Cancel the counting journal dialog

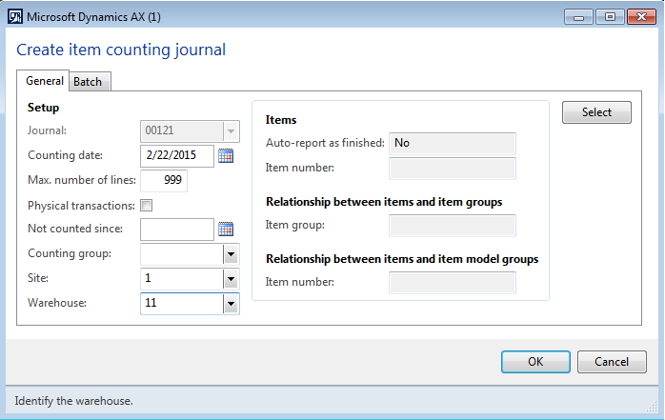pos(612,362)
